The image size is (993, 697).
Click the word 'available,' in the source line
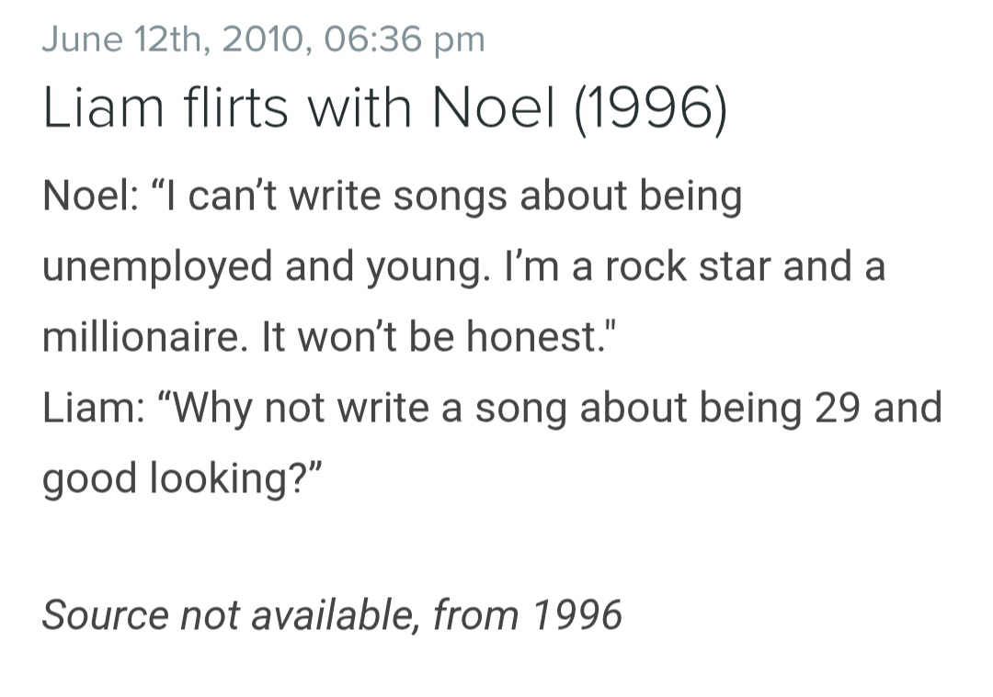336,614
